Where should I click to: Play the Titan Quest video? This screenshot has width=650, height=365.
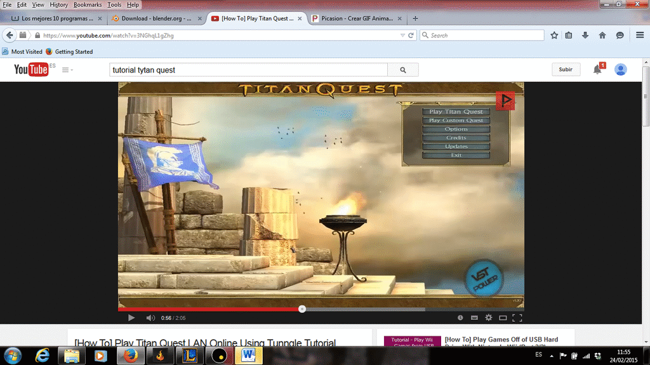(x=131, y=317)
